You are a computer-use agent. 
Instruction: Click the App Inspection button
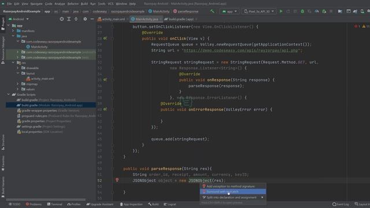tap(131, 204)
